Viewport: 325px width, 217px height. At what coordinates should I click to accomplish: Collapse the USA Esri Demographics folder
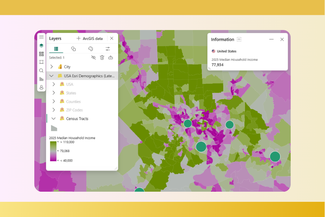coord(52,76)
